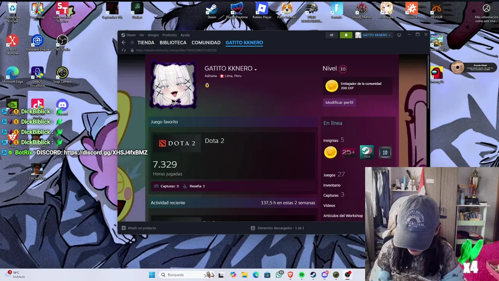Open the Amigos menu

coord(153,35)
